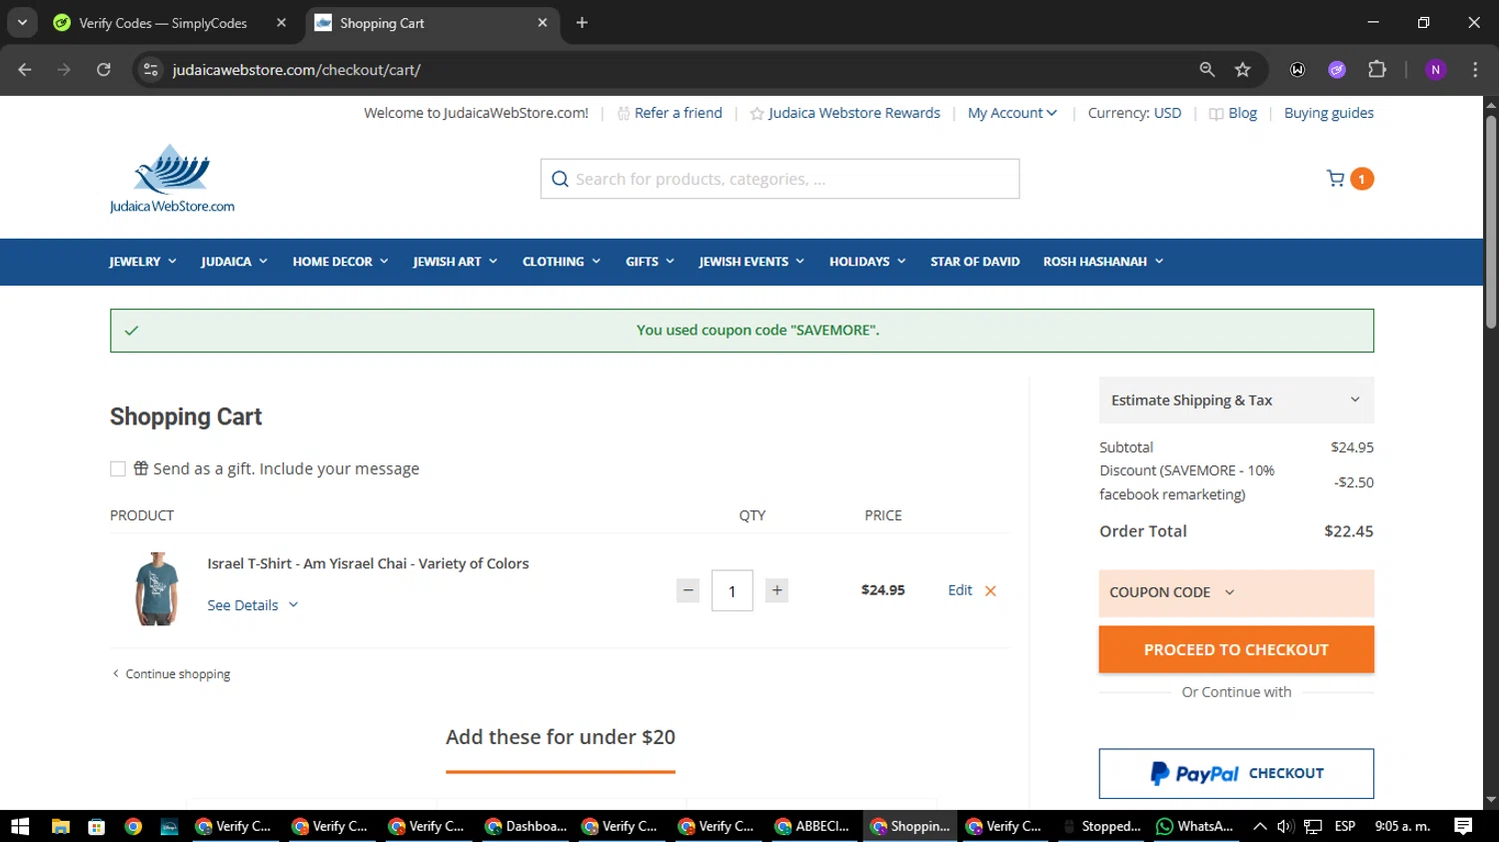Expand Estimate Shipping & Tax section

(1236, 400)
